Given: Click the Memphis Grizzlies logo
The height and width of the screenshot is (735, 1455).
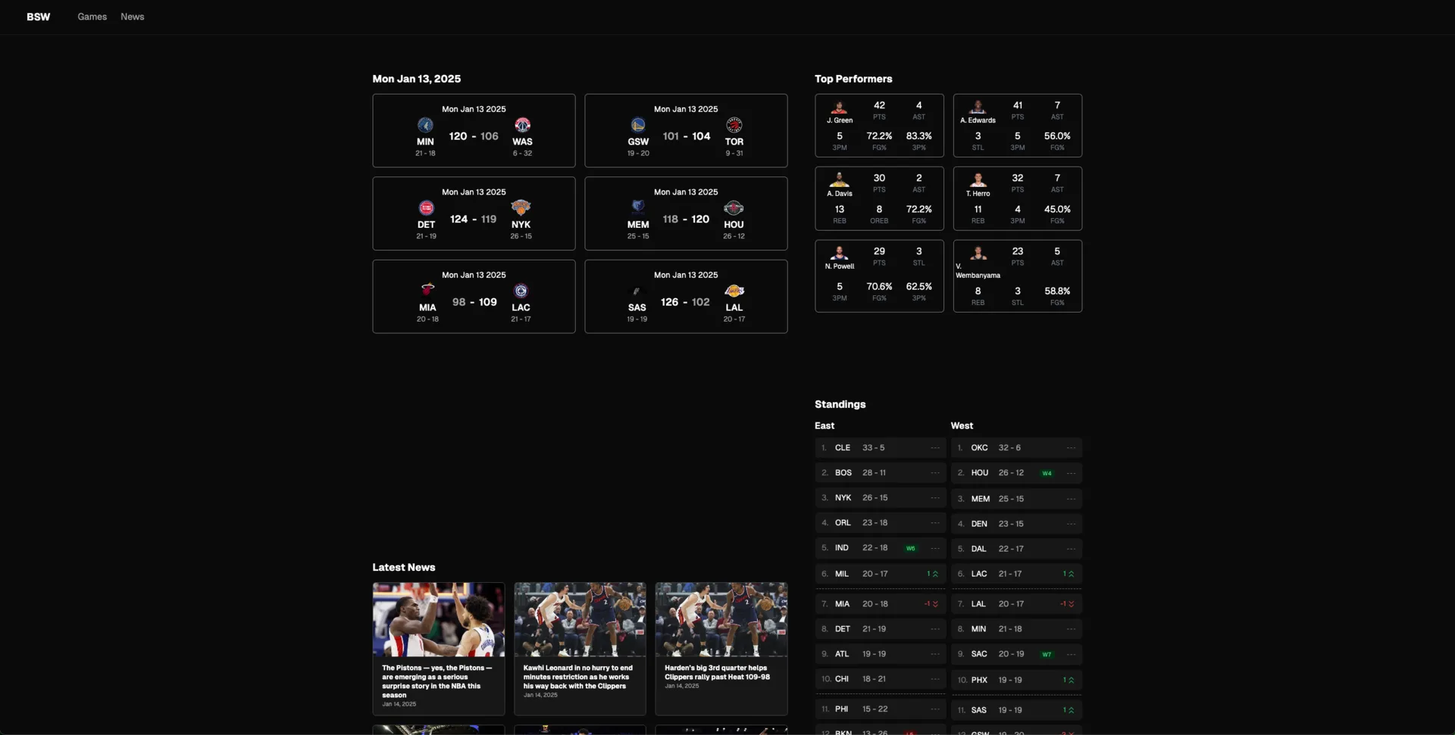Looking at the screenshot, I should click(x=638, y=207).
